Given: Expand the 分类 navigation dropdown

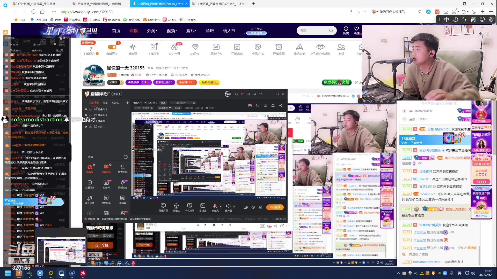Looking at the screenshot, I should [x=152, y=31].
